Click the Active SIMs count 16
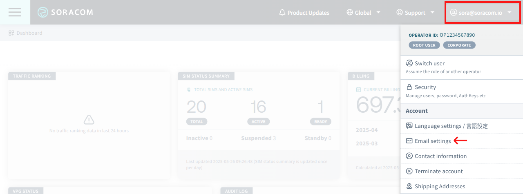 258,107
